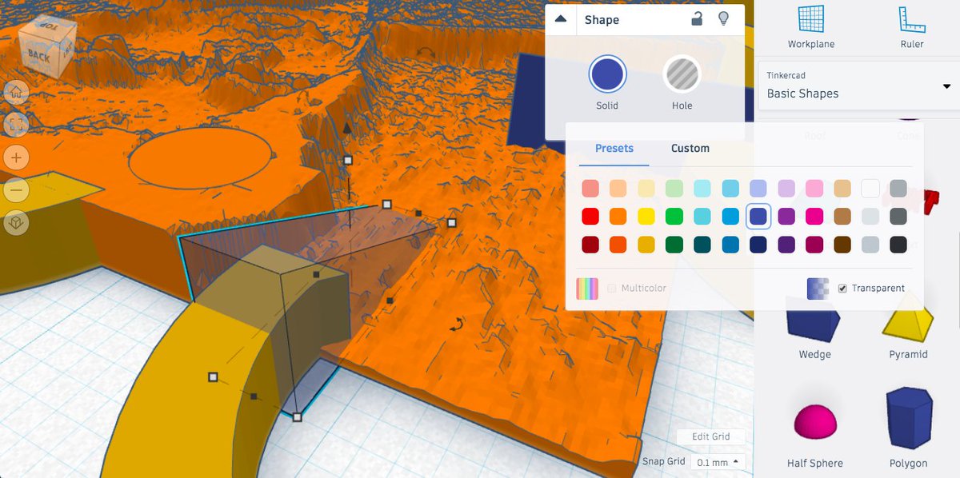Choose the pastel salmon swatch, first in top row

pos(590,189)
